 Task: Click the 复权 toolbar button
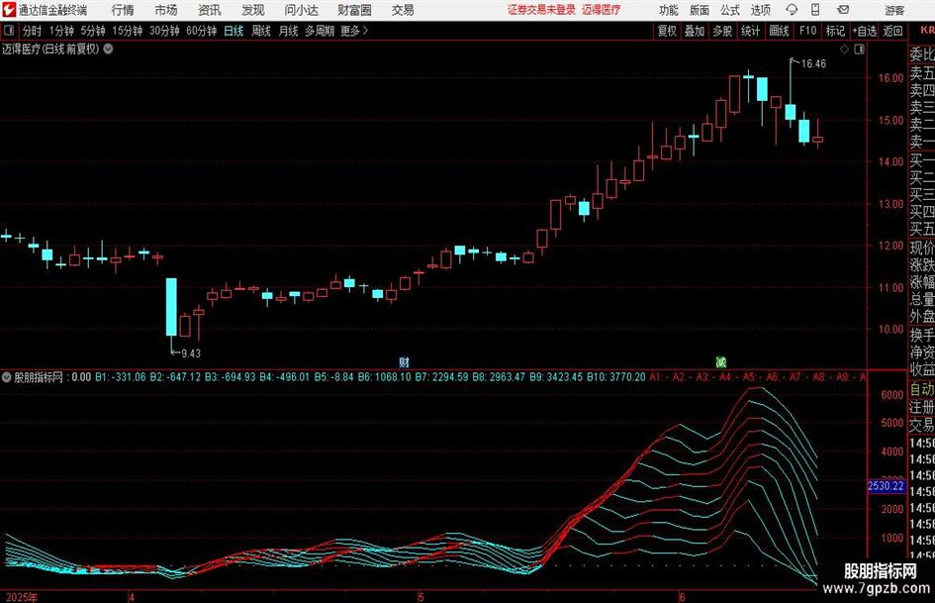tap(667, 31)
